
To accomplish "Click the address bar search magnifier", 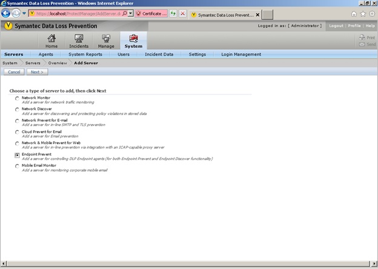I will [x=125, y=13].
